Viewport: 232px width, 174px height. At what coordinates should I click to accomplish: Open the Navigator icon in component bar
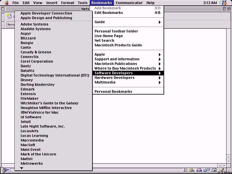[192, 170]
